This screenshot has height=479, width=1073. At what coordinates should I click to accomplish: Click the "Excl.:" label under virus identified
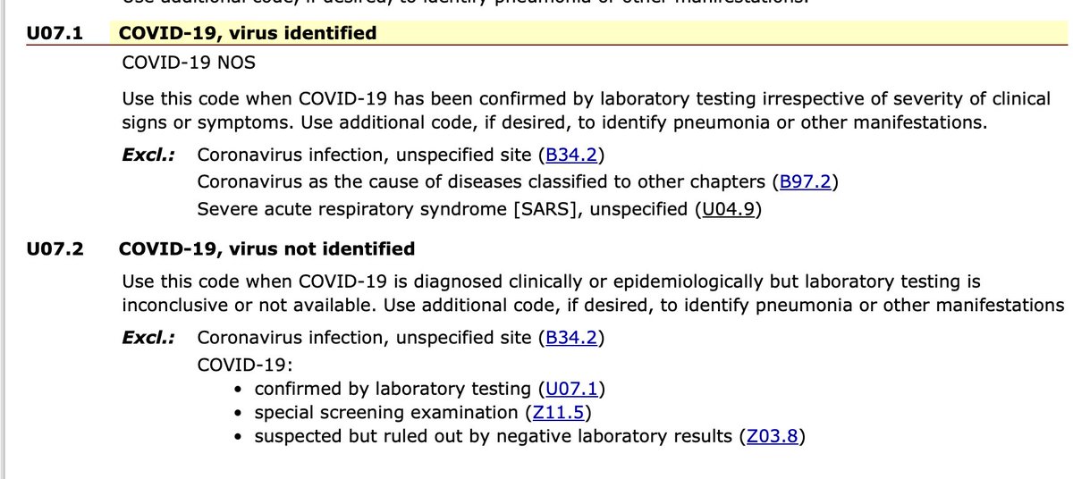(x=148, y=156)
